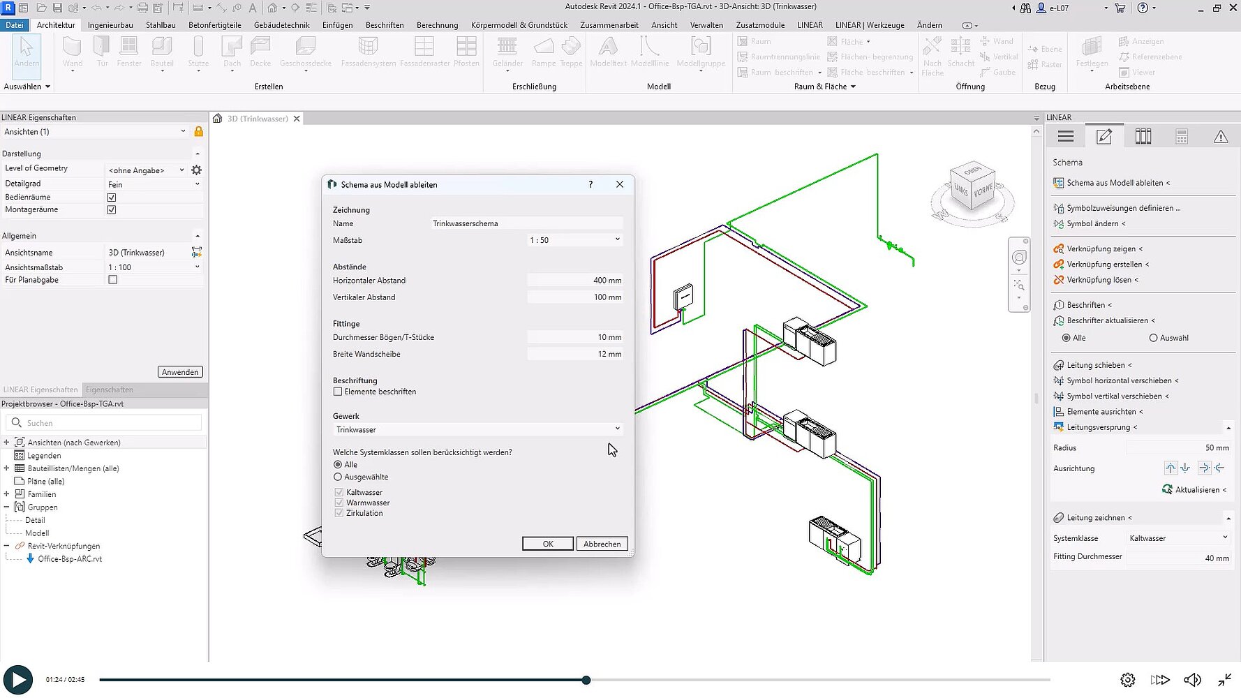Open the Maßstab 1:50 dropdown
The width and height of the screenshot is (1241, 698).
pos(574,240)
